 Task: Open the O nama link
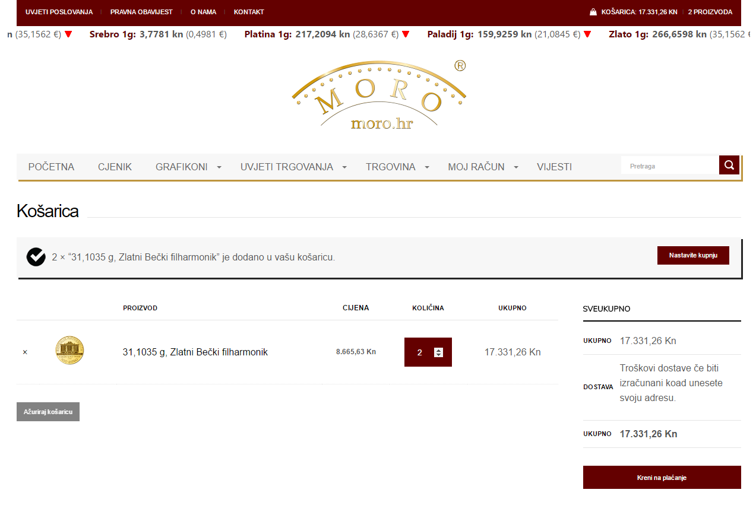tap(203, 12)
